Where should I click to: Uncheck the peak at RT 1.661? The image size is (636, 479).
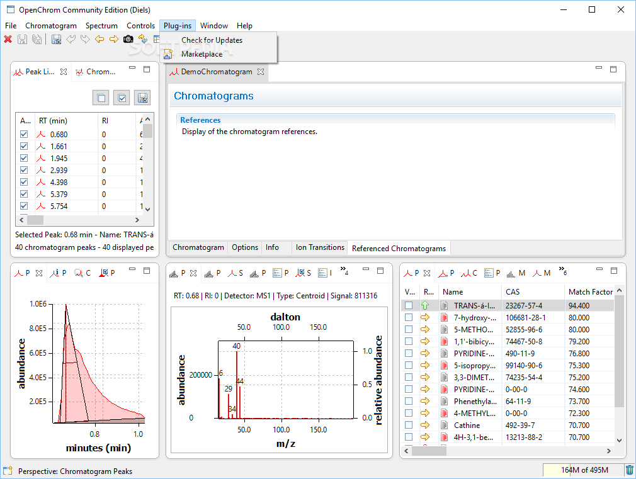click(24, 146)
